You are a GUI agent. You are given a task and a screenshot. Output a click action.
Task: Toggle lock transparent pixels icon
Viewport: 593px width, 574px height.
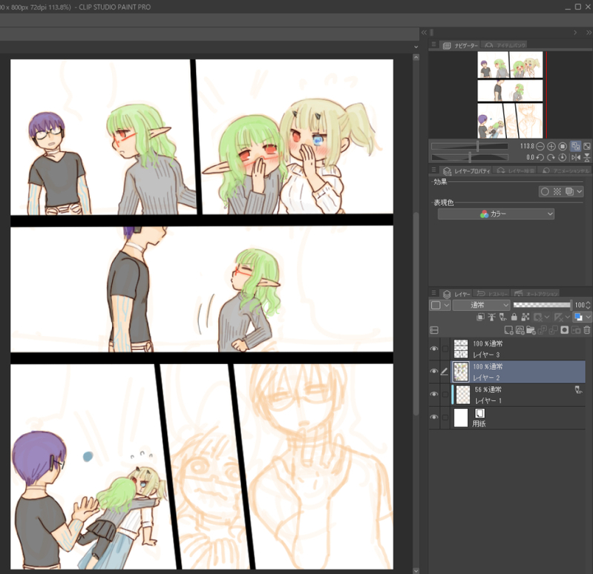[x=525, y=317]
